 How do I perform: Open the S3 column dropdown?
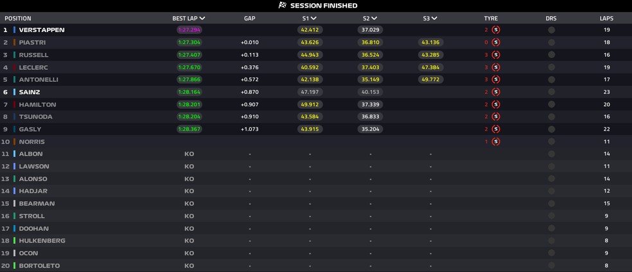pyautogui.click(x=434, y=19)
